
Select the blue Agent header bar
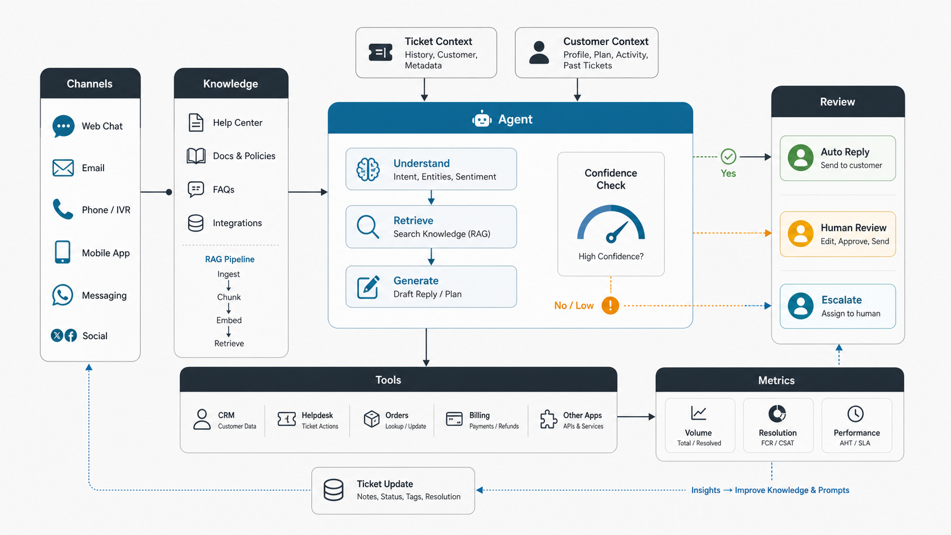[510, 118]
